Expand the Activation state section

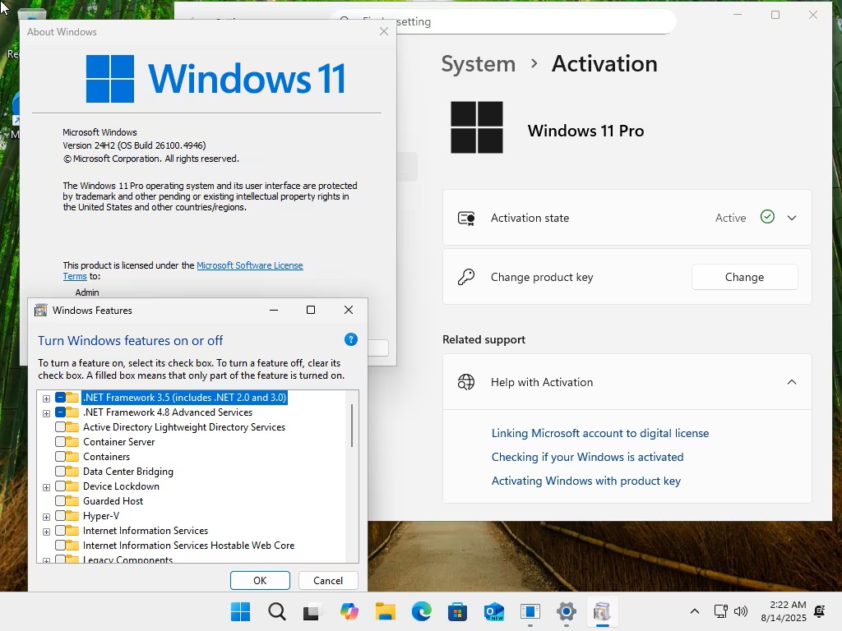(x=792, y=218)
